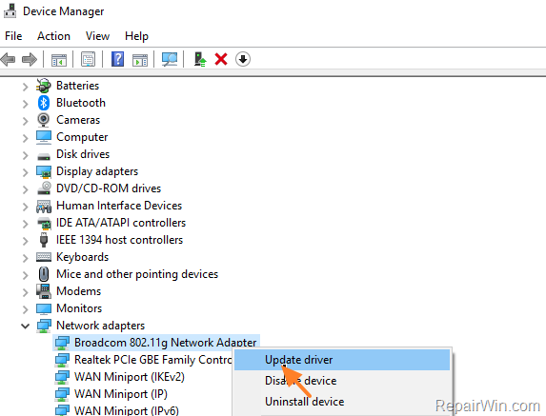Click Scan for hardware changes icon
The width and height of the screenshot is (546, 416).
170,59
